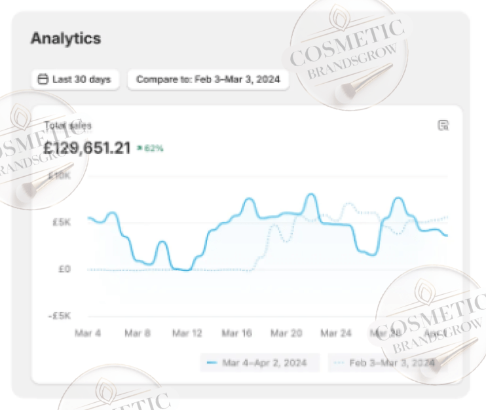Click the dotted line marker for Feb 3–Mar 3
The width and height of the screenshot is (486, 410).
click(339, 362)
